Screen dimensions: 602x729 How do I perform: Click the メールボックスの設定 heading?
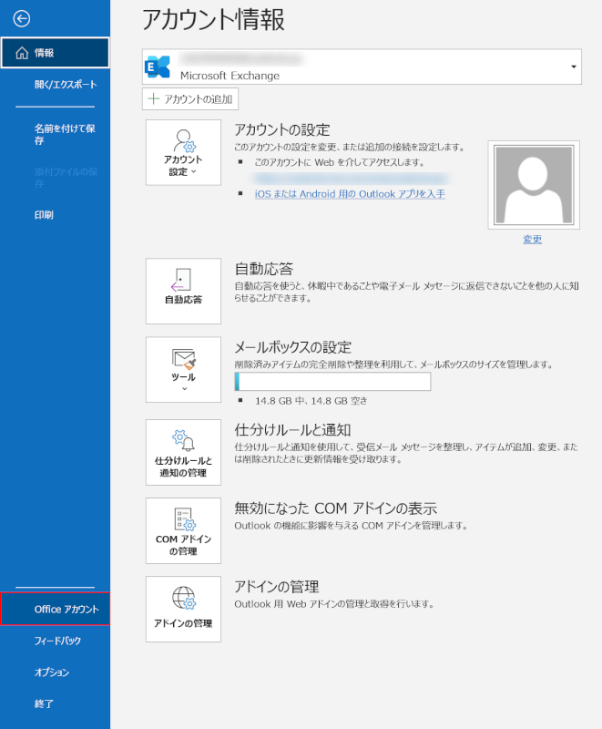(x=292, y=347)
